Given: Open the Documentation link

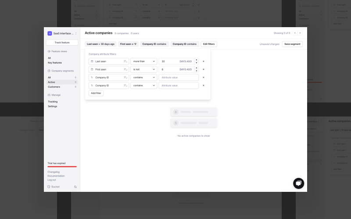Looking at the screenshot, I should (x=56, y=176).
